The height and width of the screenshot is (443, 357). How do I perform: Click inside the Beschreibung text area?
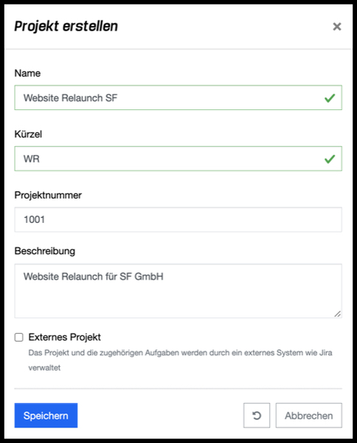coord(178,291)
